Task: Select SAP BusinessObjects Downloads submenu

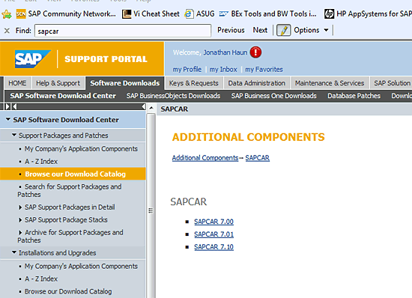Action: tap(174, 96)
